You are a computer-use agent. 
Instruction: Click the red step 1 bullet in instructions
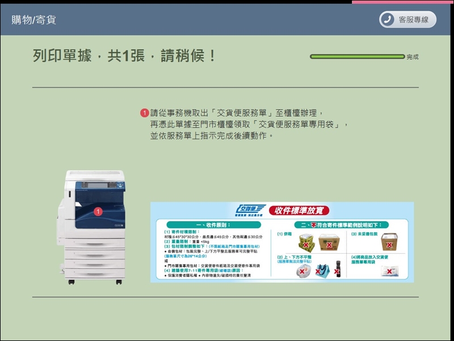click(x=144, y=113)
